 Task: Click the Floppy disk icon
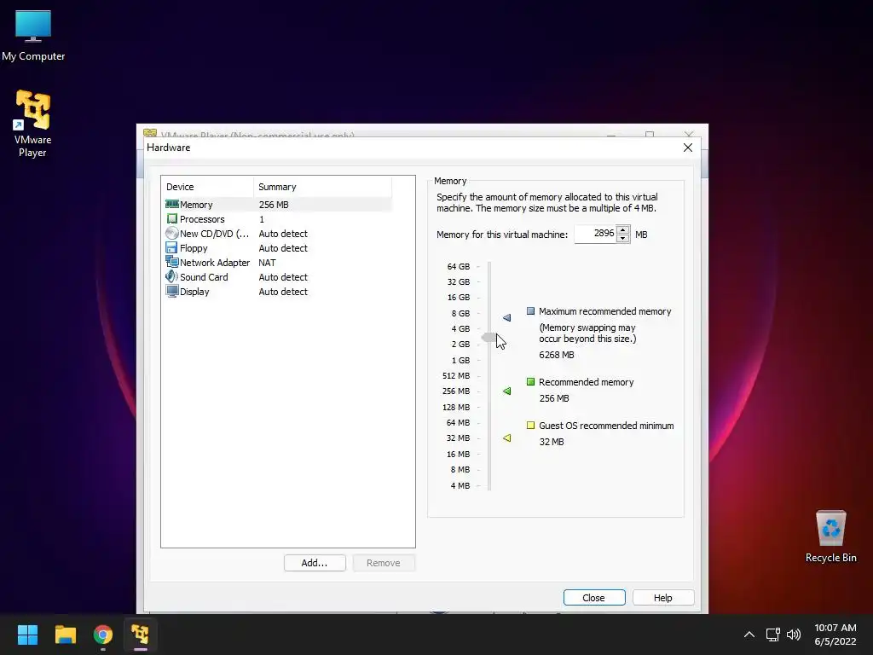coord(171,248)
